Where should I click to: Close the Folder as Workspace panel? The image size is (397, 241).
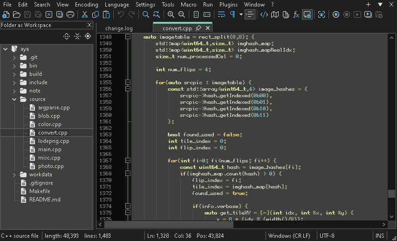point(89,25)
